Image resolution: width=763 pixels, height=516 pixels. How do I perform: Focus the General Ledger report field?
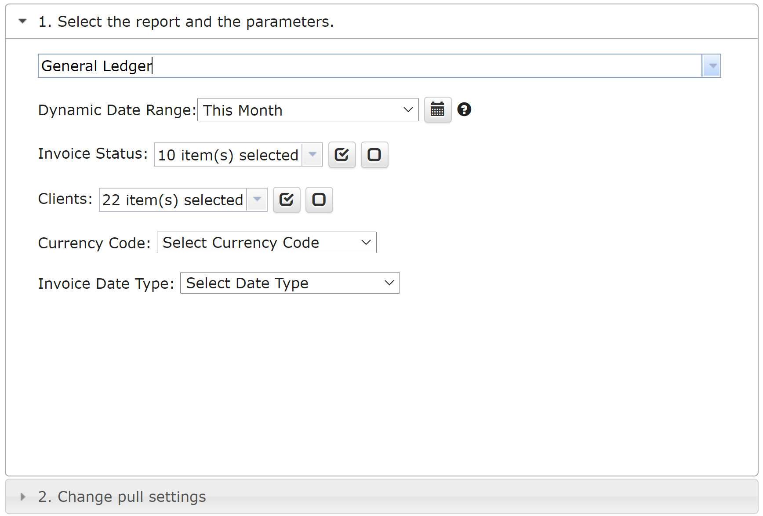pyautogui.click(x=369, y=66)
